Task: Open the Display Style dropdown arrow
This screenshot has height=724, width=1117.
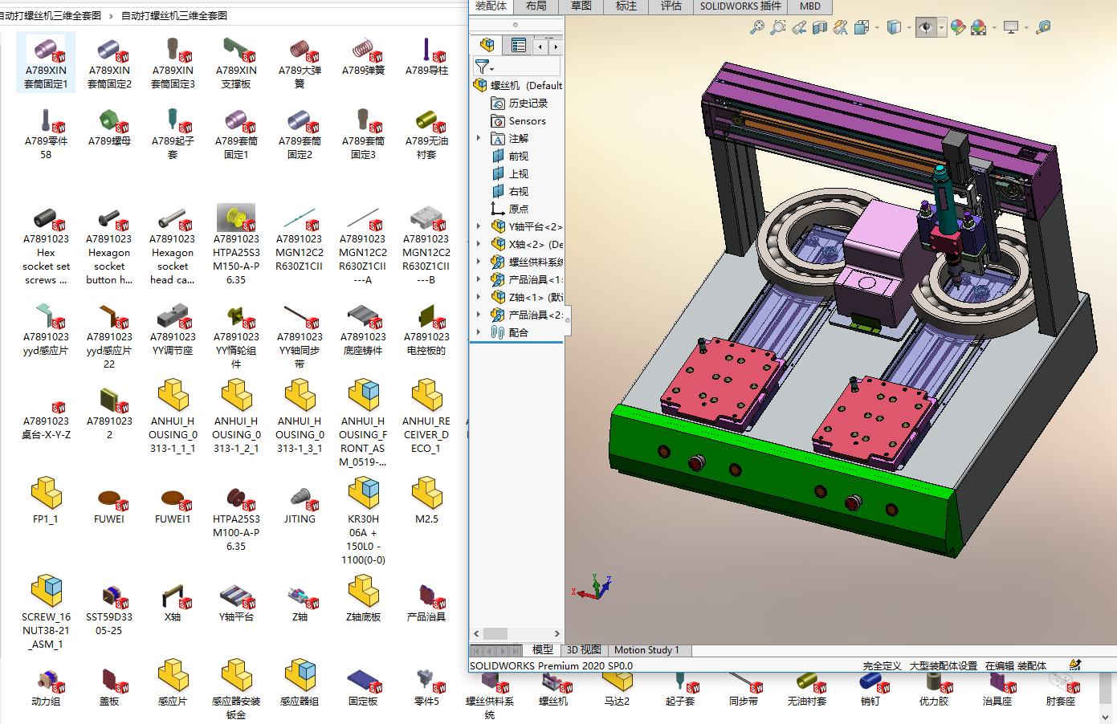Action: (x=908, y=28)
